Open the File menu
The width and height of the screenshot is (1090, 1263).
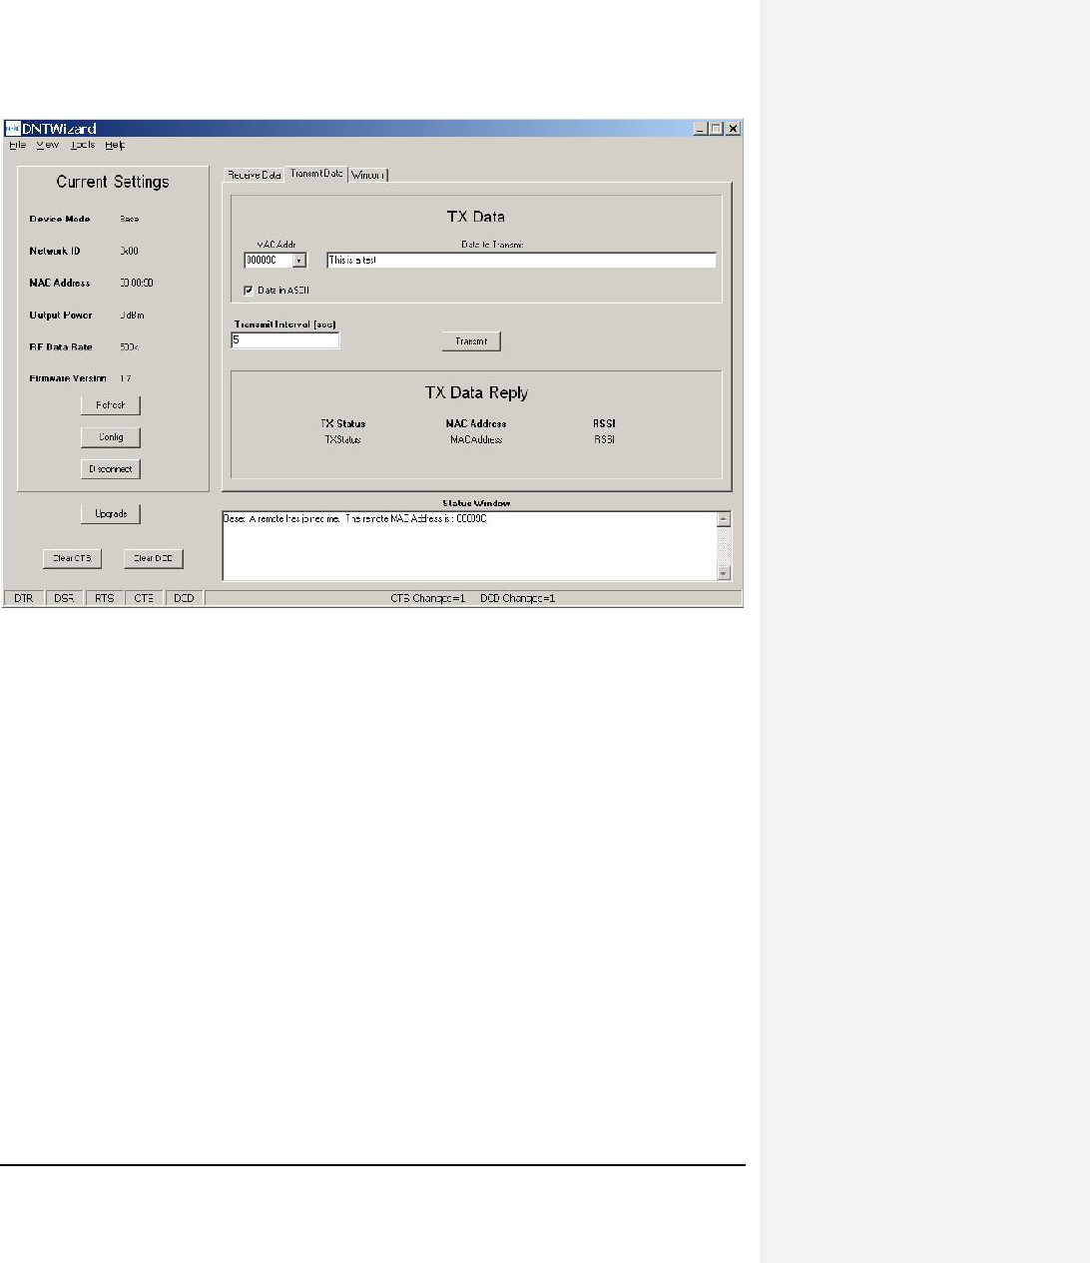(17, 145)
